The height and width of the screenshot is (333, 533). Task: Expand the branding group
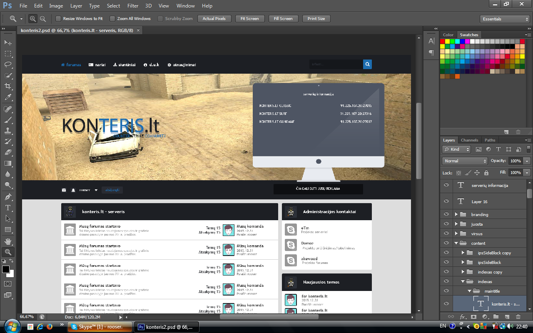point(456,214)
